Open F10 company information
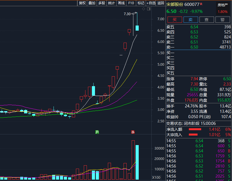 (x=131, y=3)
